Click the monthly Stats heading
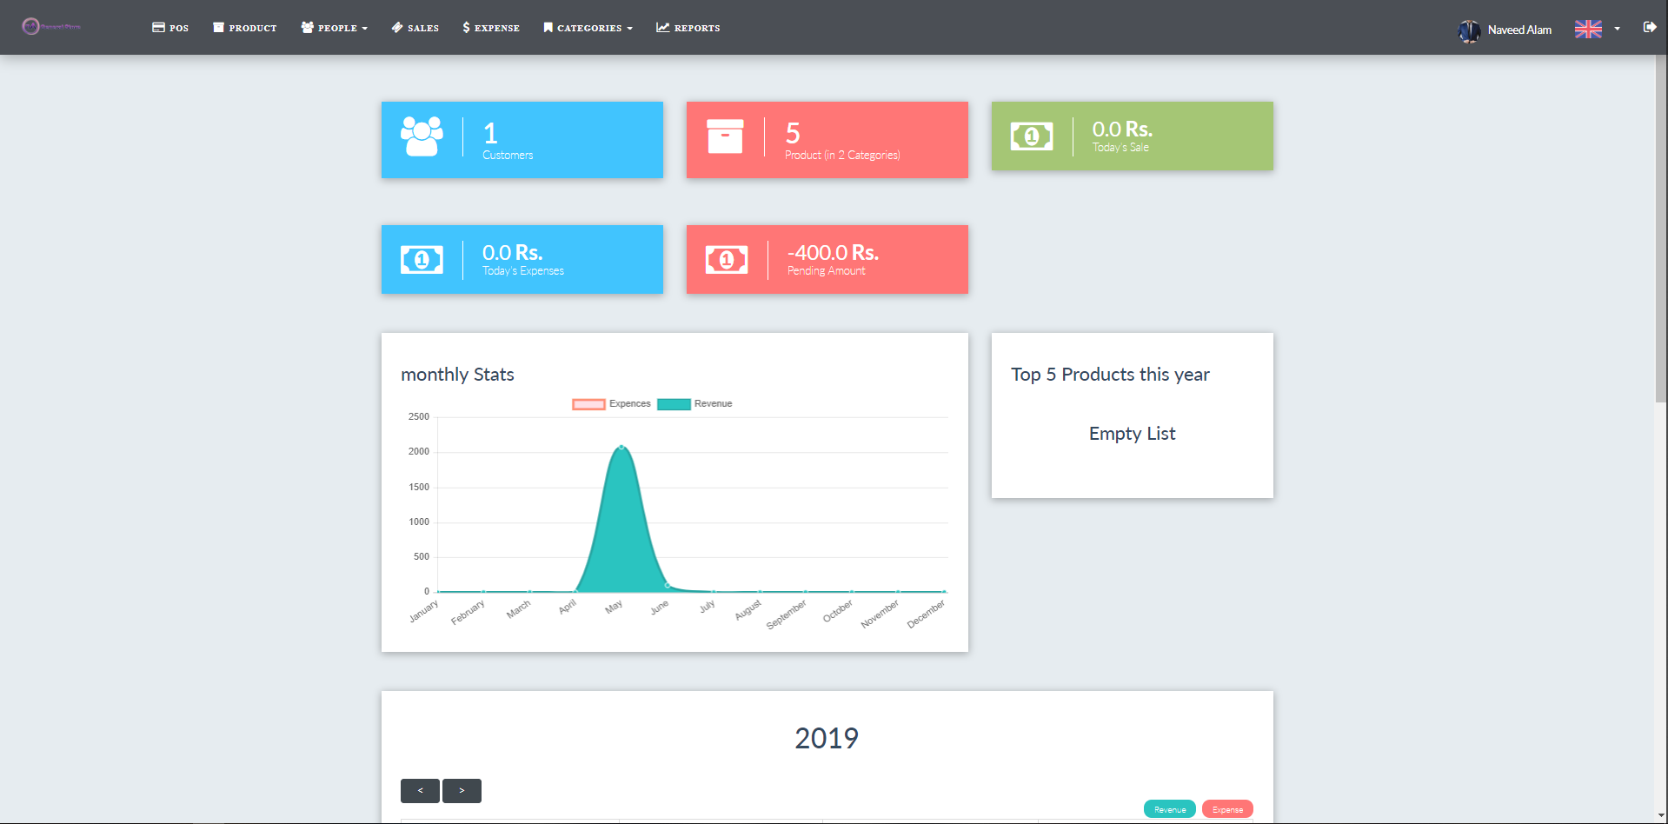This screenshot has width=1668, height=824. point(457,375)
